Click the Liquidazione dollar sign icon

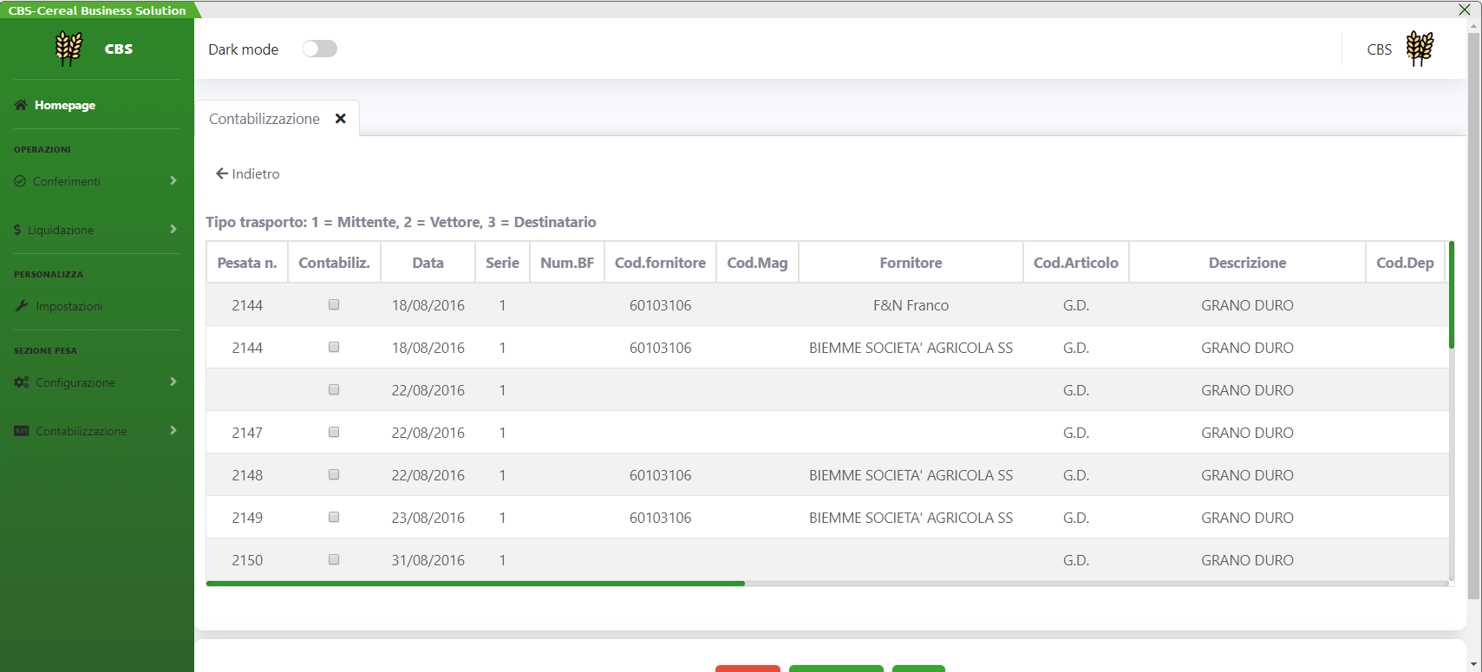[17, 230]
